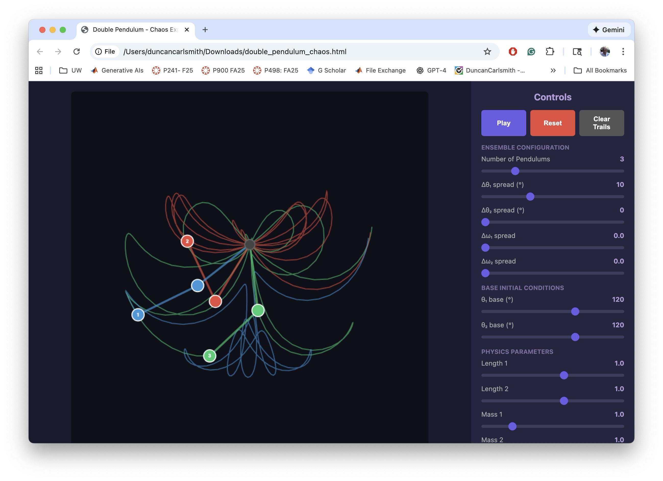
Task: Adjust the Number of Pendulums slider
Action: (x=515, y=171)
